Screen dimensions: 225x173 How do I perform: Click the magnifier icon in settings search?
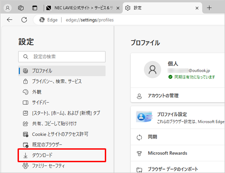(26, 57)
